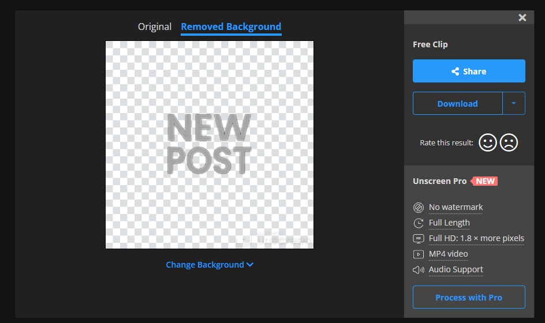Click the Rate this result label
The width and height of the screenshot is (545, 323).
click(x=447, y=142)
